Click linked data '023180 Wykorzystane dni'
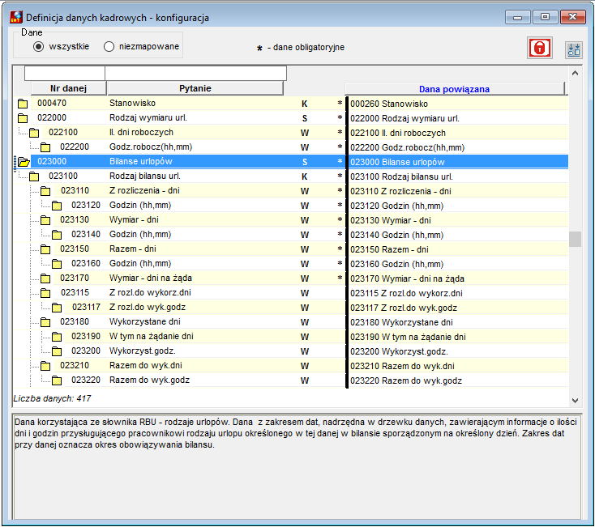This screenshot has width=595, height=527. (401, 323)
